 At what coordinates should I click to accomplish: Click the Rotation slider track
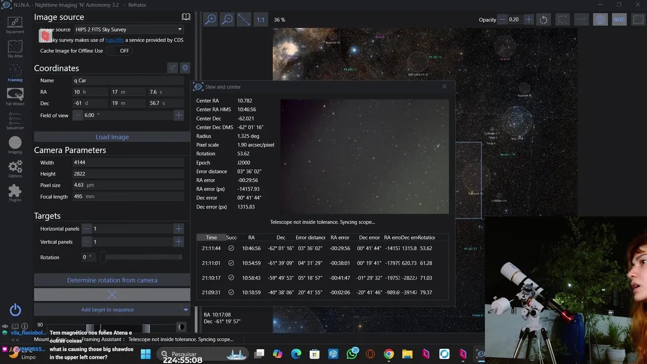[142, 257]
